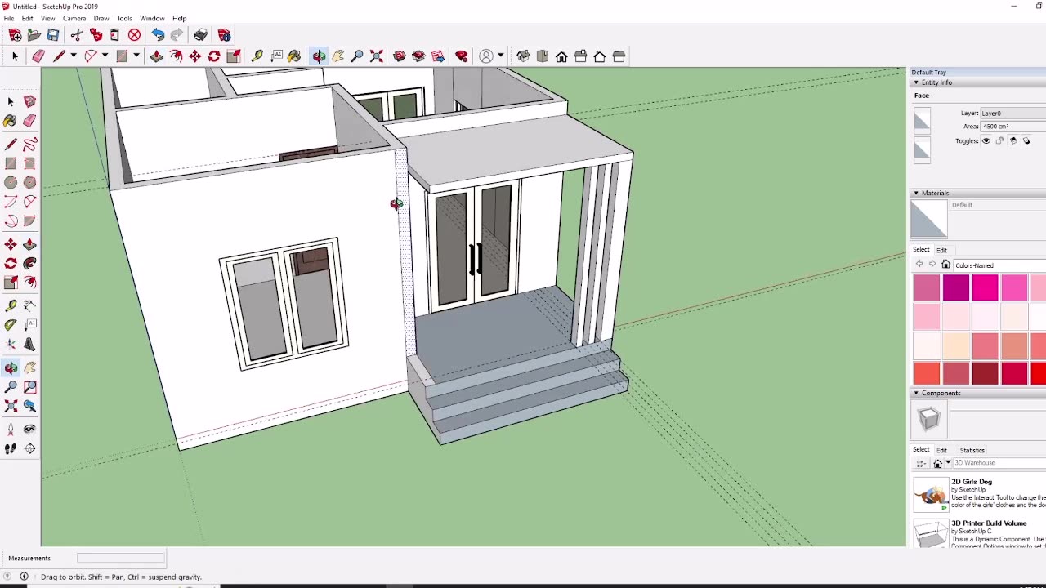This screenshot has width=1046, height=588.
Task: Select the Freehand drawing tool
Action: coord(29,145)
